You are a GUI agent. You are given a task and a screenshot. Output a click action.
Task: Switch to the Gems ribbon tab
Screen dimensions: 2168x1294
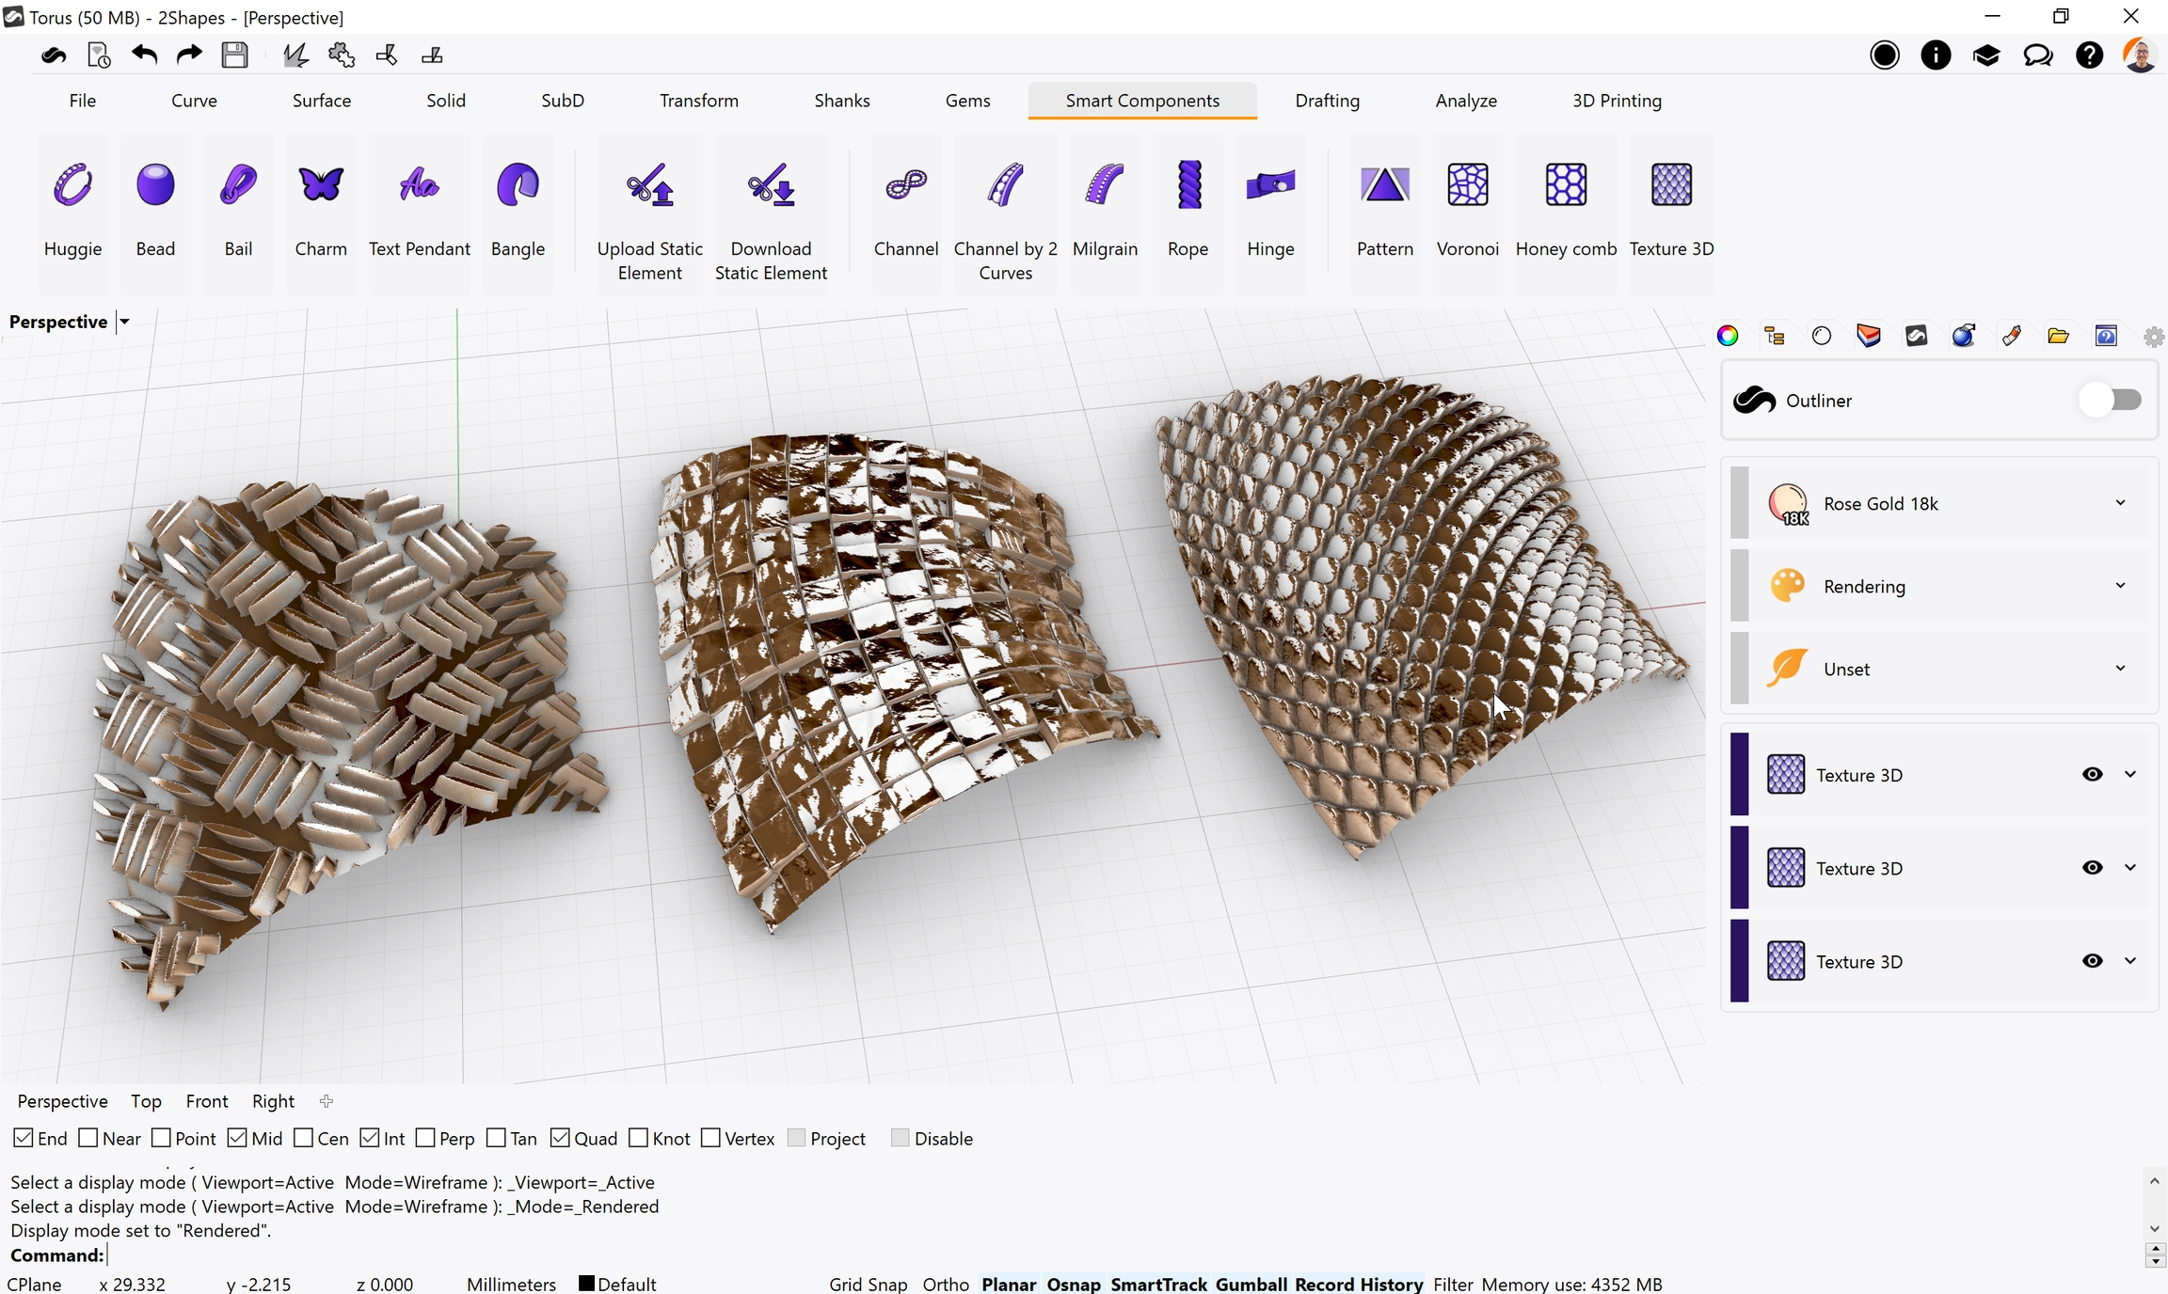pyautogui.click(x=966, y=101)
